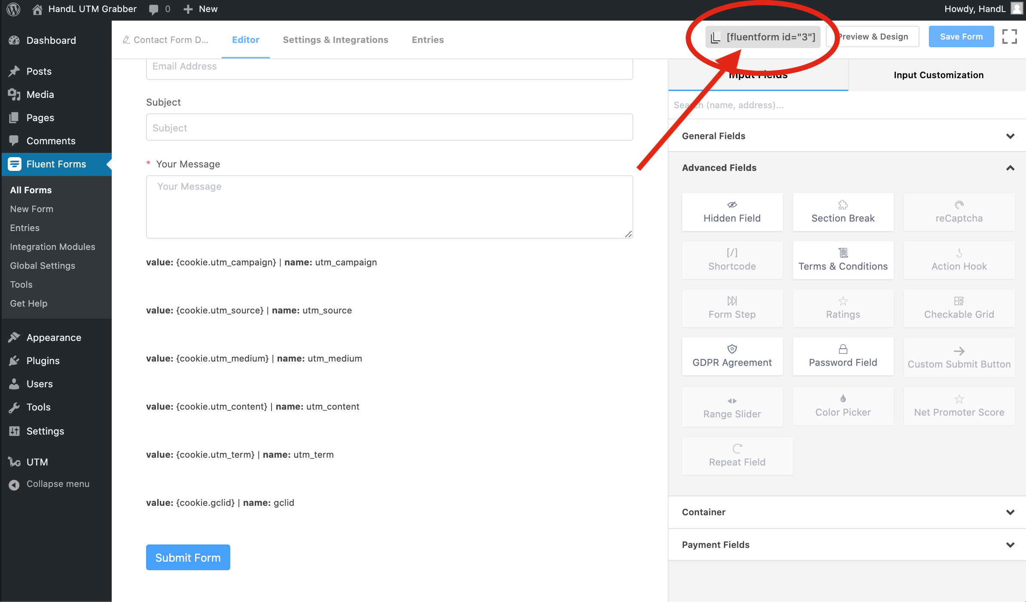Switch to Settings & Integrations tab
The image size is (1026, 602).
(335, 40)
